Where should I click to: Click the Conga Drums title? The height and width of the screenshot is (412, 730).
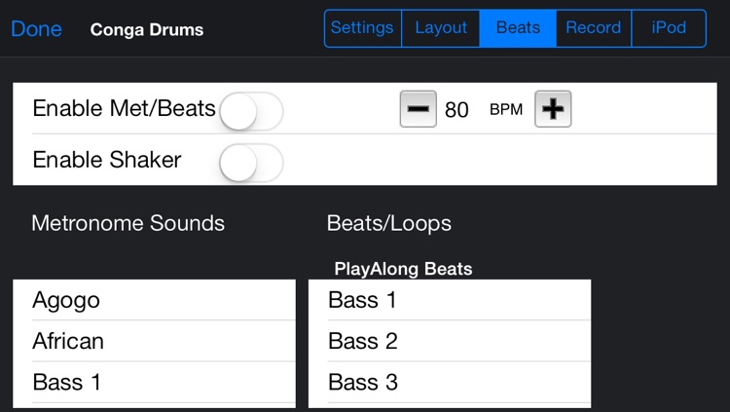coord(147,30)
